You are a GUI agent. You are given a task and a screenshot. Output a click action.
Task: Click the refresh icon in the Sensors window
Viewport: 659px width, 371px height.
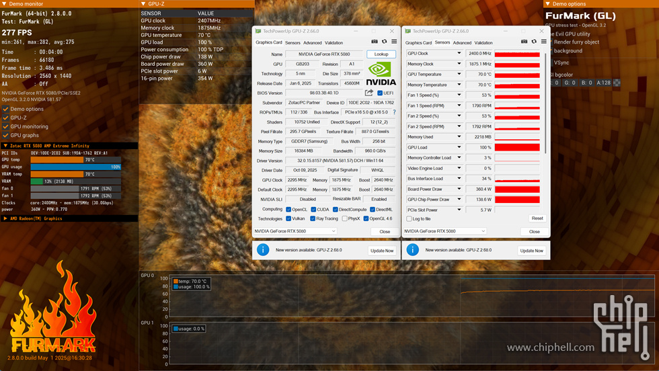tap(533, 42)
